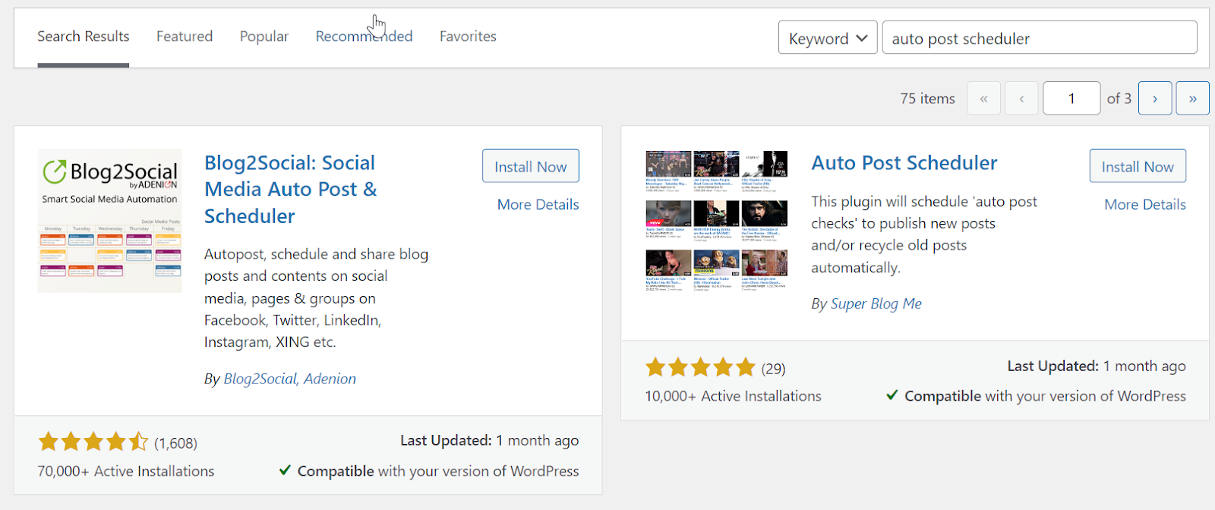View More Details for Blog2Social
The image size is (1215, 510).
pos(538,204)
